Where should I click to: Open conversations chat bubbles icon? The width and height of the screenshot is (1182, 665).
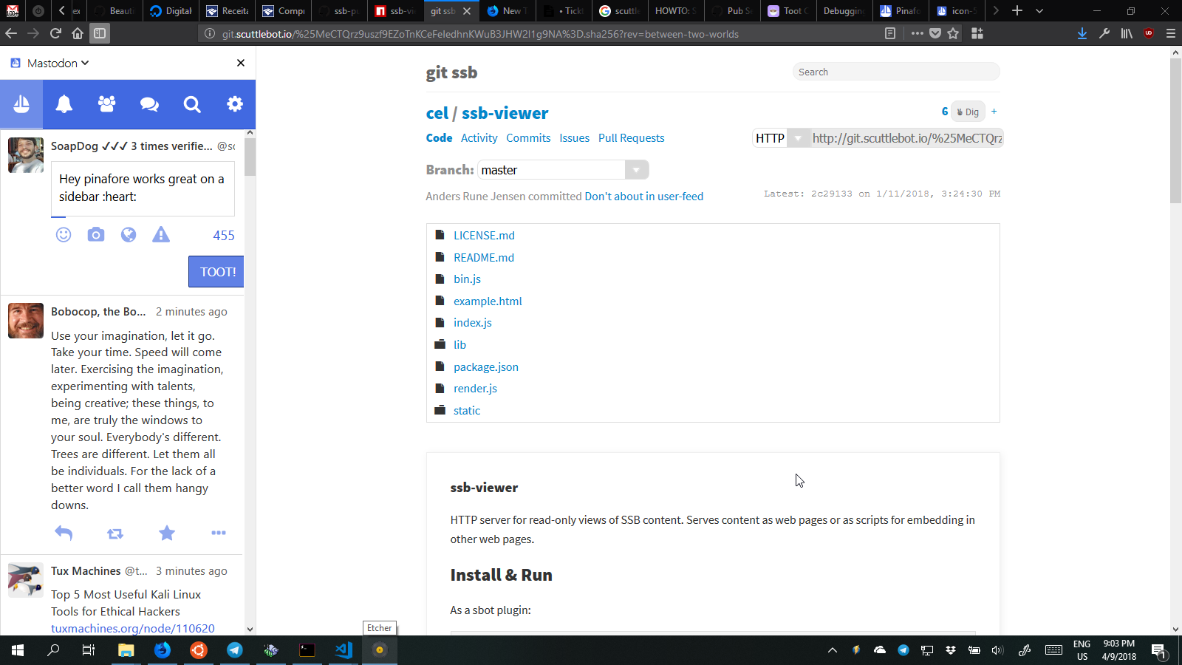pyautogui.click(x=149, y=104)
